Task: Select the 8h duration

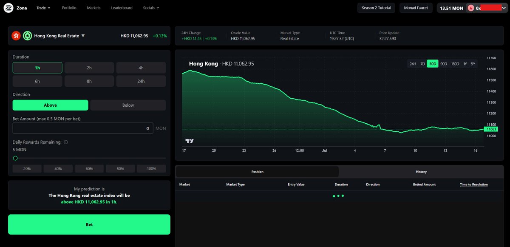Action: tap(89, 81)
